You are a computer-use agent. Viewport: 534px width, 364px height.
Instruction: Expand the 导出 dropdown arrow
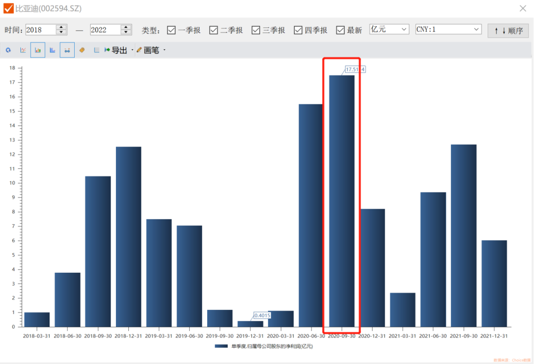point(132,50)
